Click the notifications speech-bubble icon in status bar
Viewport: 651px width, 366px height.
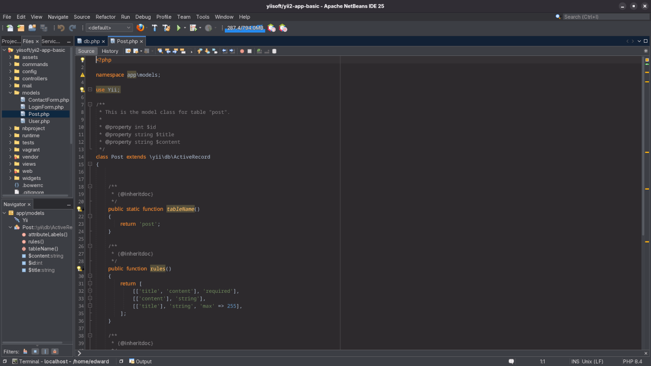(511, 361)
